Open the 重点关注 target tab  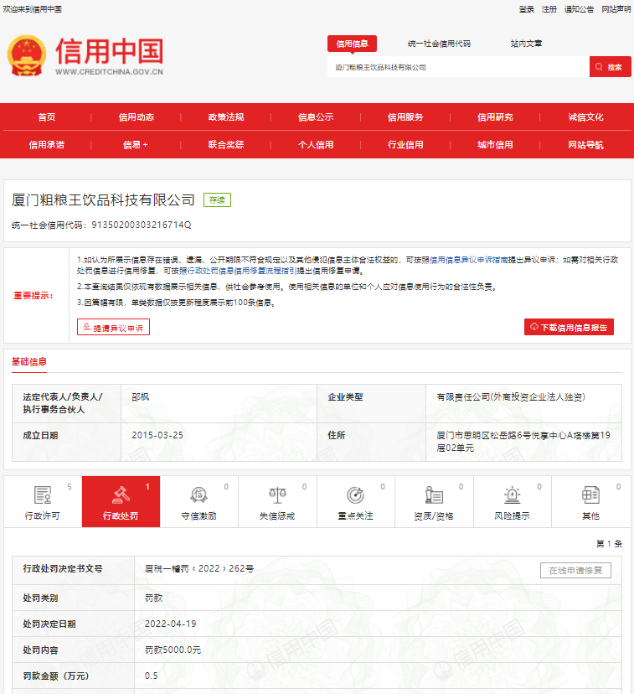click(356, 502)
